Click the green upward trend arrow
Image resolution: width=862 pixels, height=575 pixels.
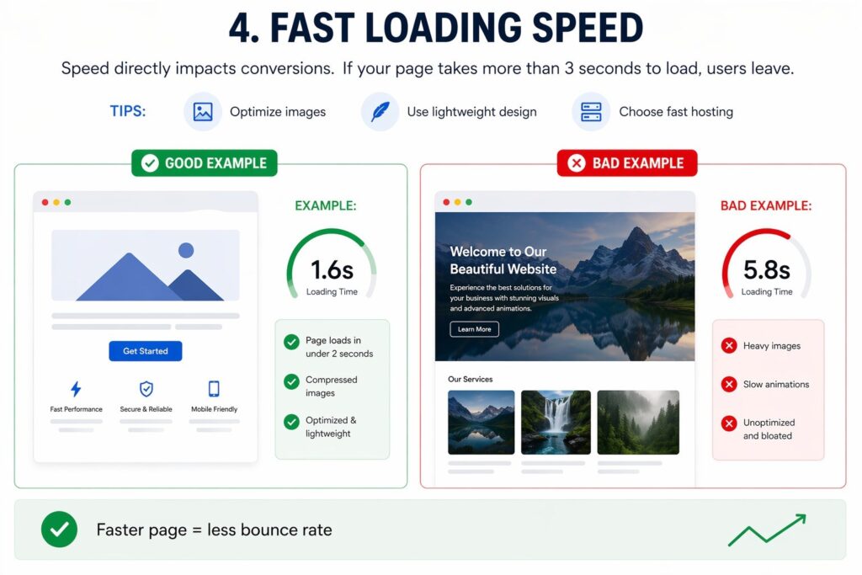[x=766, y=530]
